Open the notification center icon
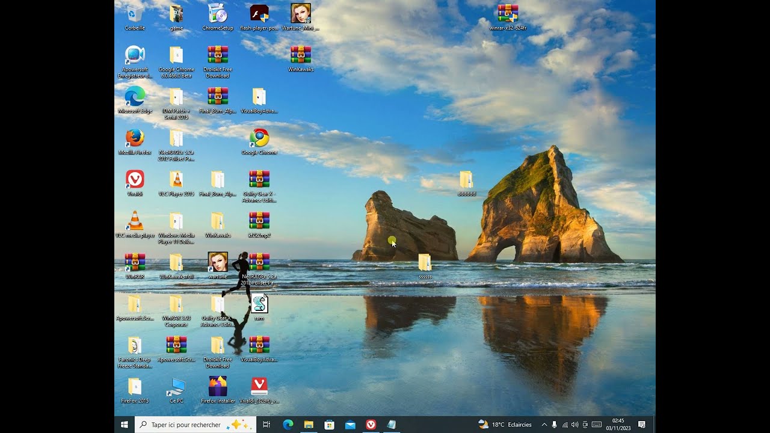The width and height of the screenshot is (770, 433). click(x=641, y=425)
